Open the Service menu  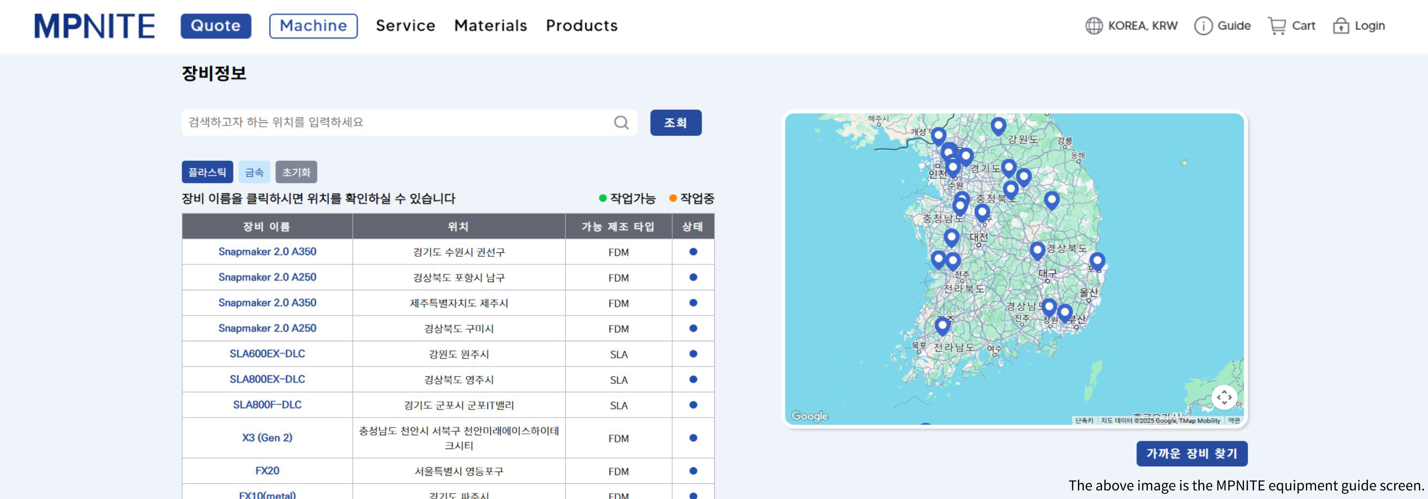click(405, 25)
